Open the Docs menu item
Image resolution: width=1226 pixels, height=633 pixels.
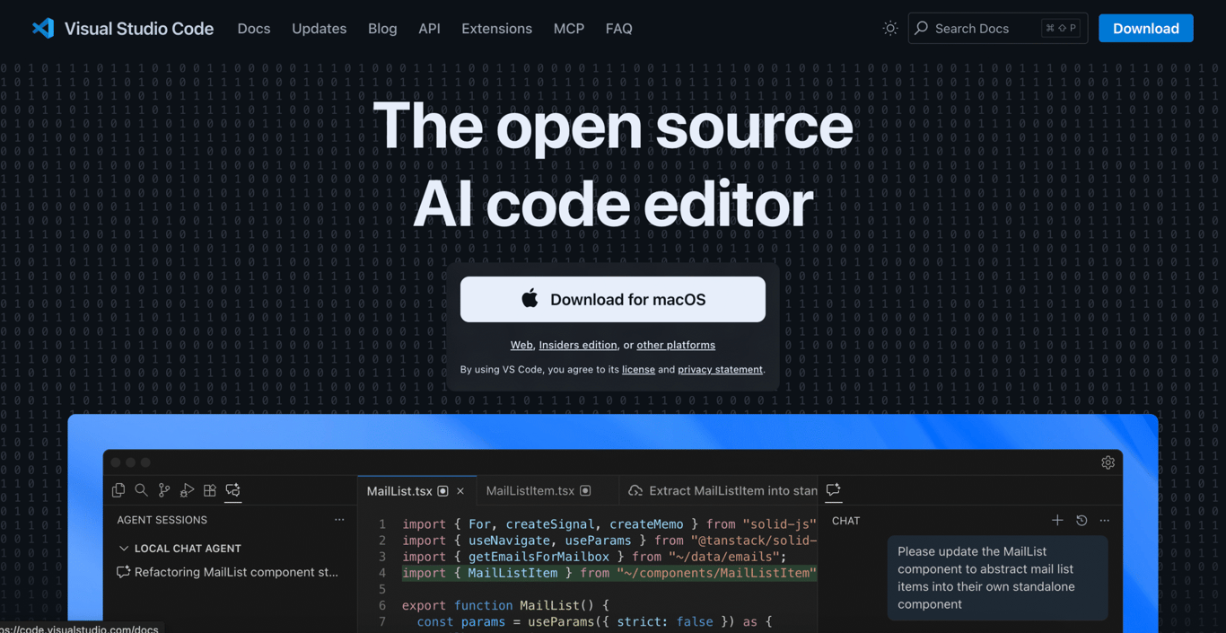click(254, 28)
